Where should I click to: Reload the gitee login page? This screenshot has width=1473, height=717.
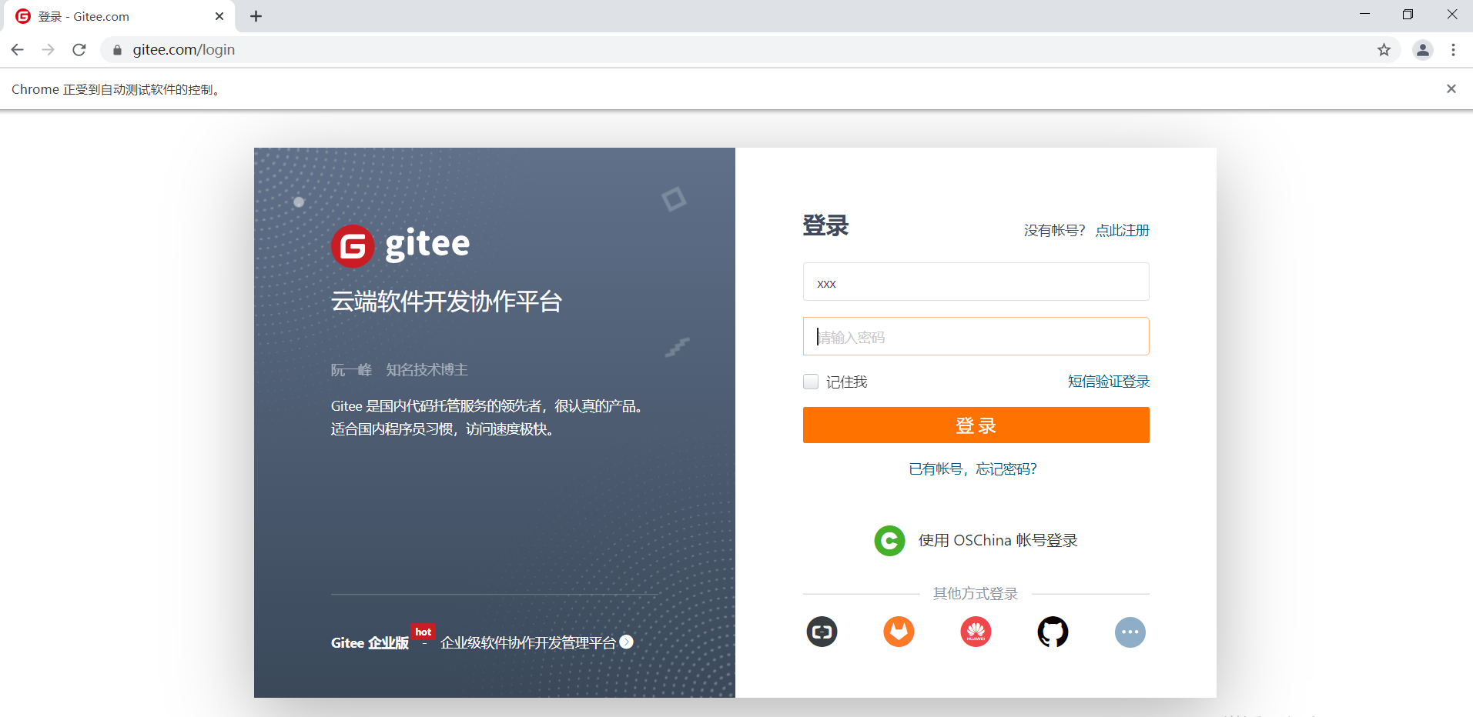coord(79,50)
